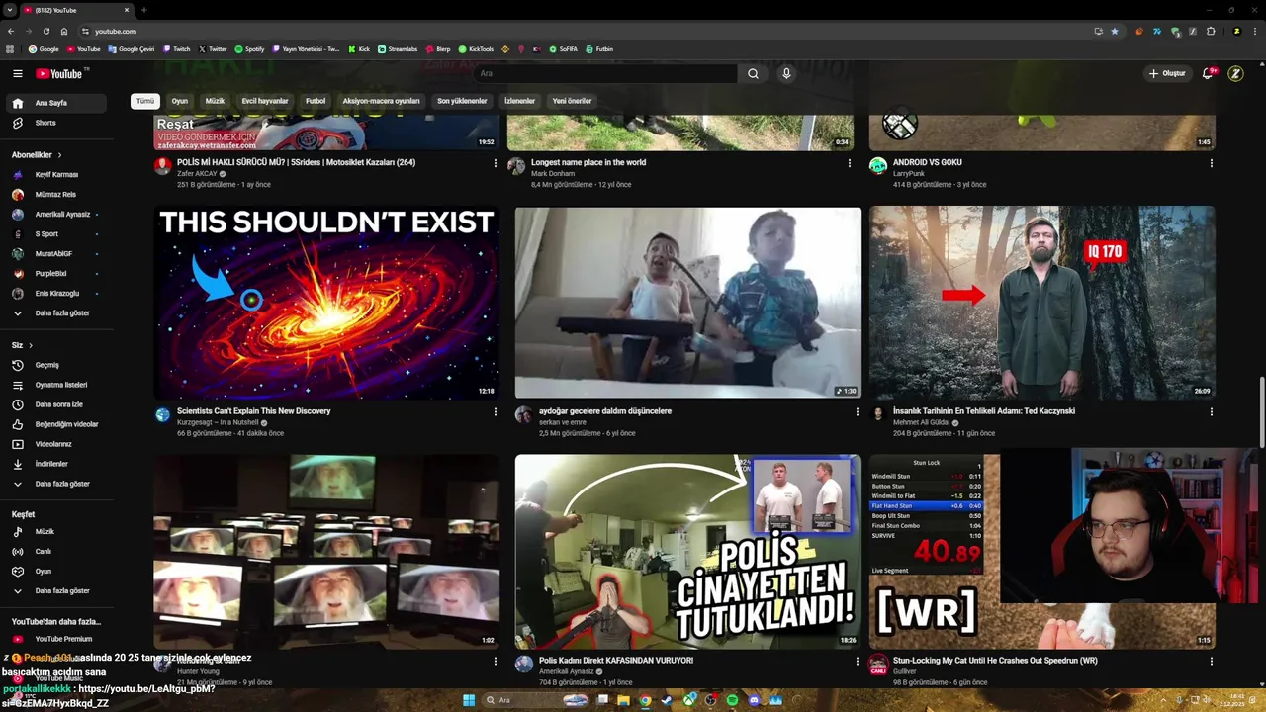Select the İzlenenler filter chip
Screen dimensions: 1266x712
(x=519, y=101)
